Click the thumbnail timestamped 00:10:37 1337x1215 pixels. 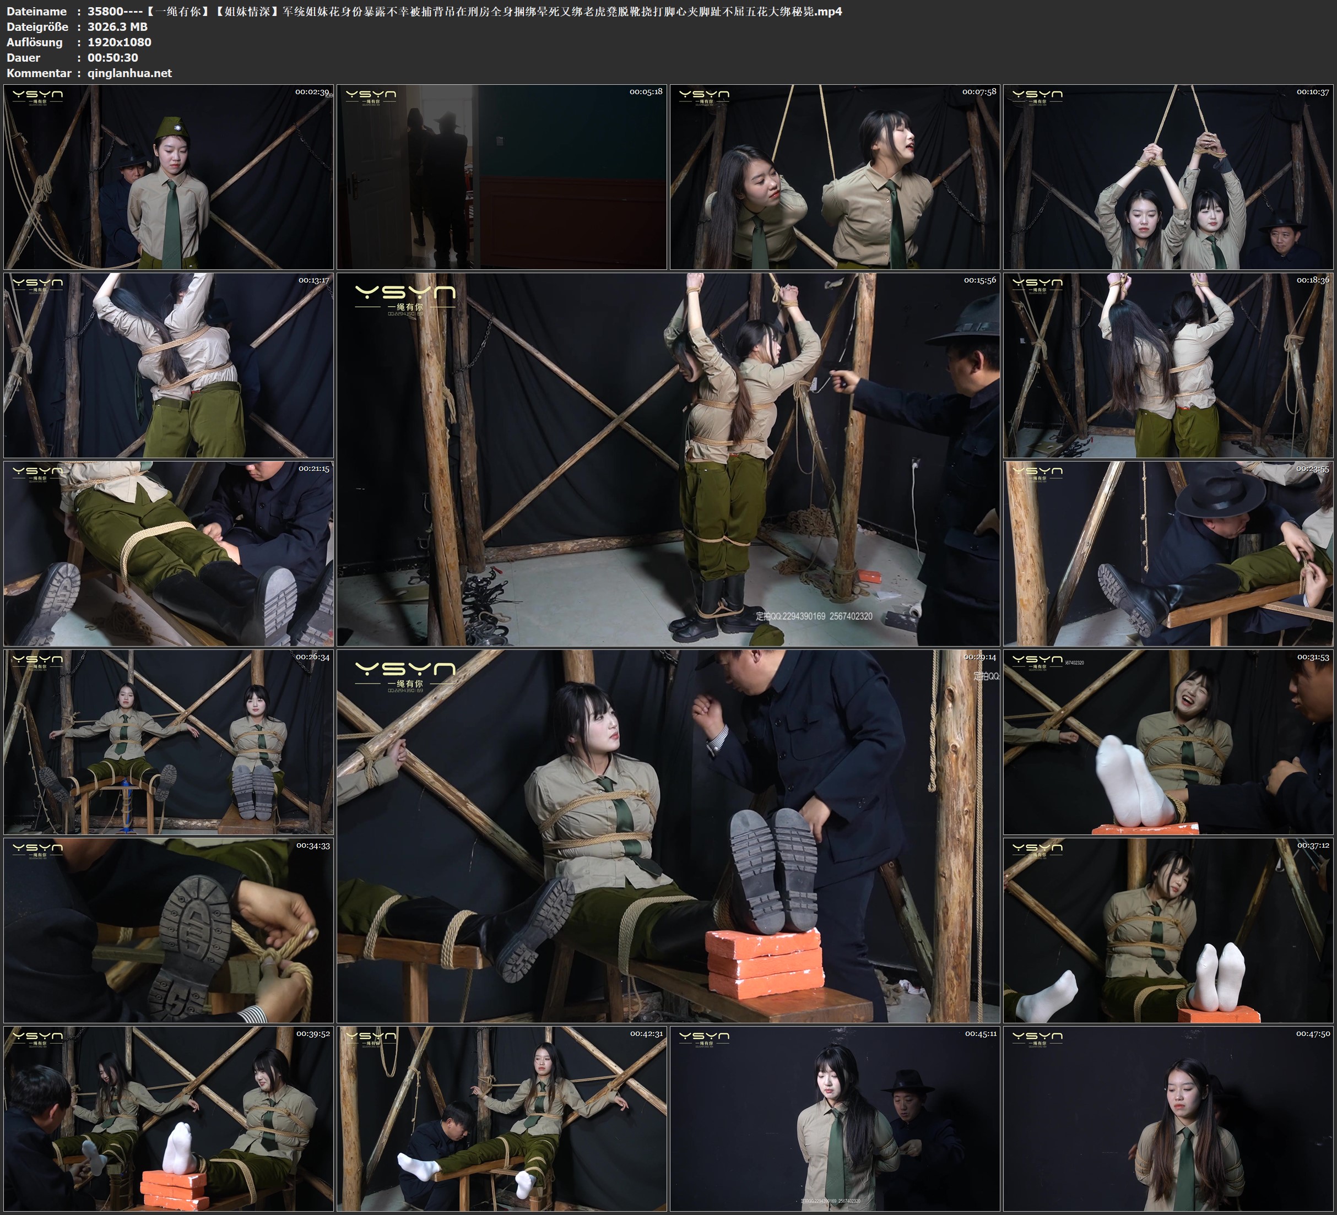[x=1168, y=176]
